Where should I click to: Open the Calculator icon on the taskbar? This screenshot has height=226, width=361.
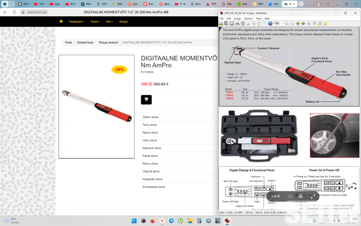coord(199,221)
